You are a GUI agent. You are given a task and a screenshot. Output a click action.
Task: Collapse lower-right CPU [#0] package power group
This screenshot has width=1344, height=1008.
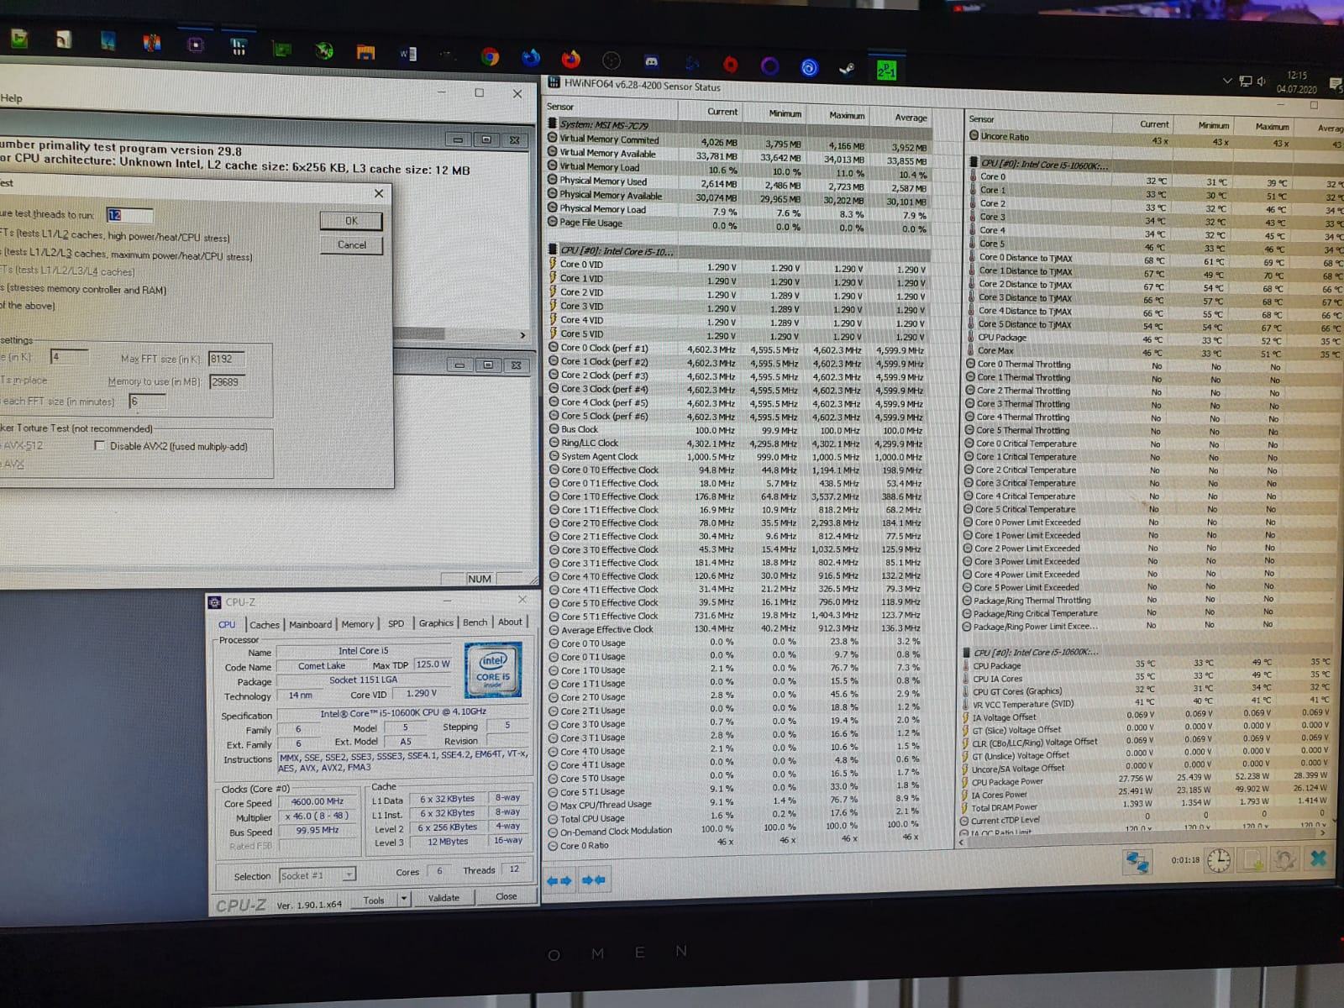(x=966, y=652)
